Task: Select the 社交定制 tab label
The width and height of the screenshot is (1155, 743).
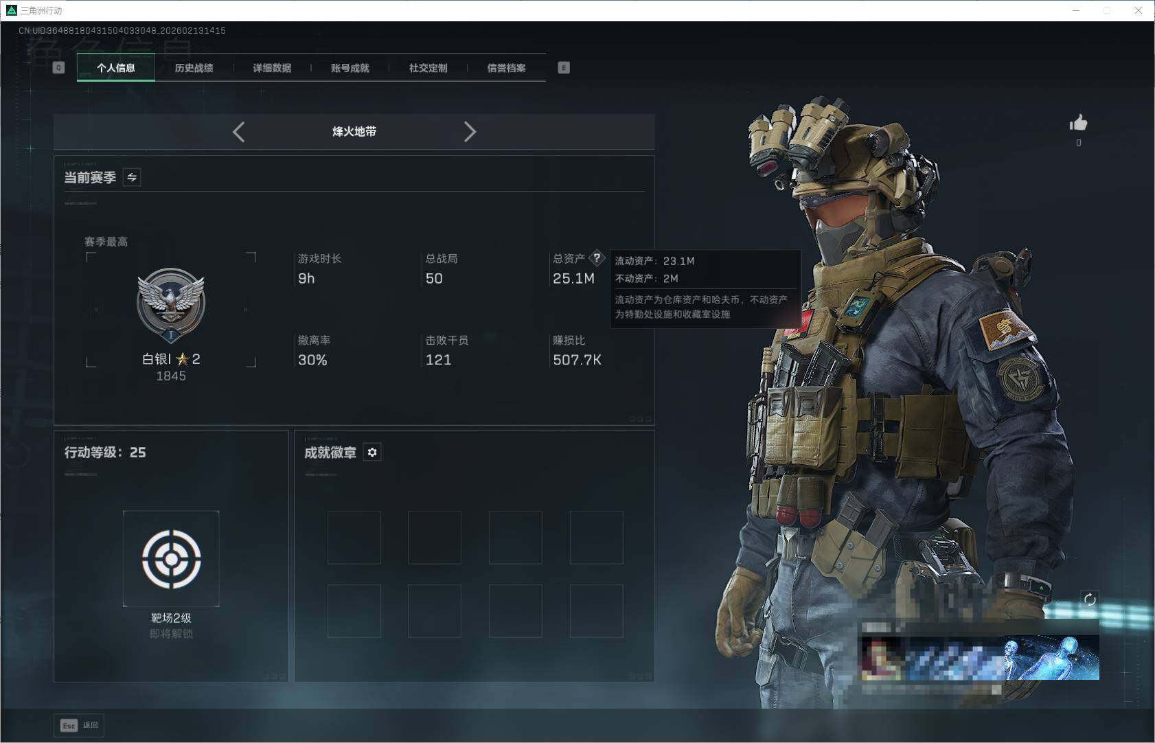Action: pyautogui.click(x=427, y=67)
